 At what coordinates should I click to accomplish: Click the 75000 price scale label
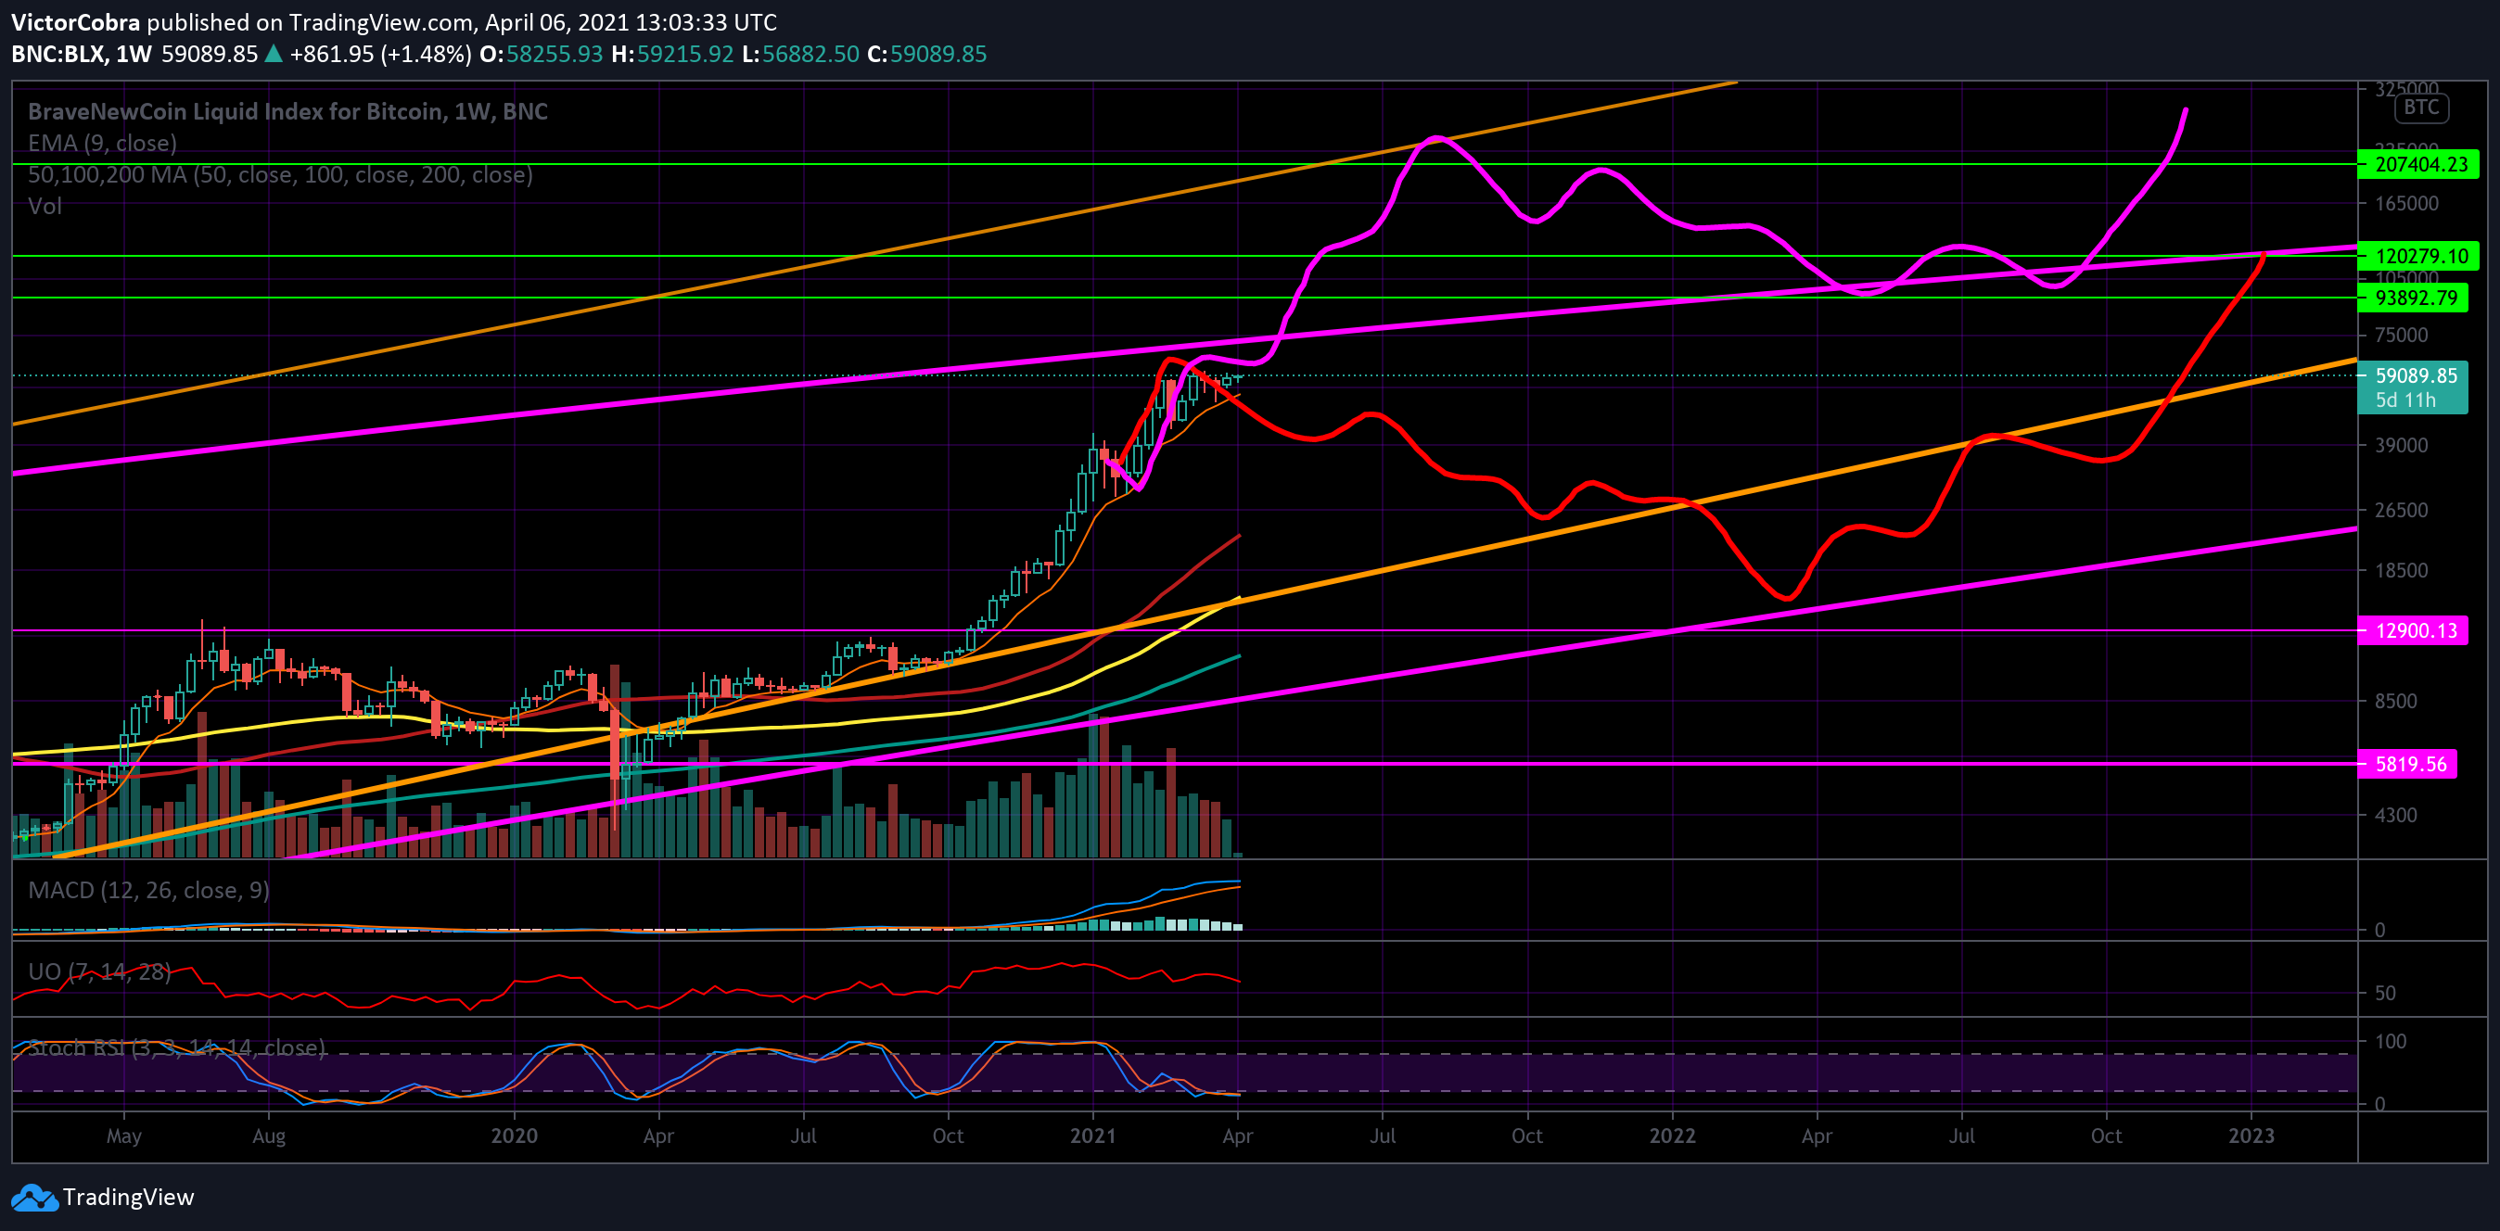point(2402,336)
